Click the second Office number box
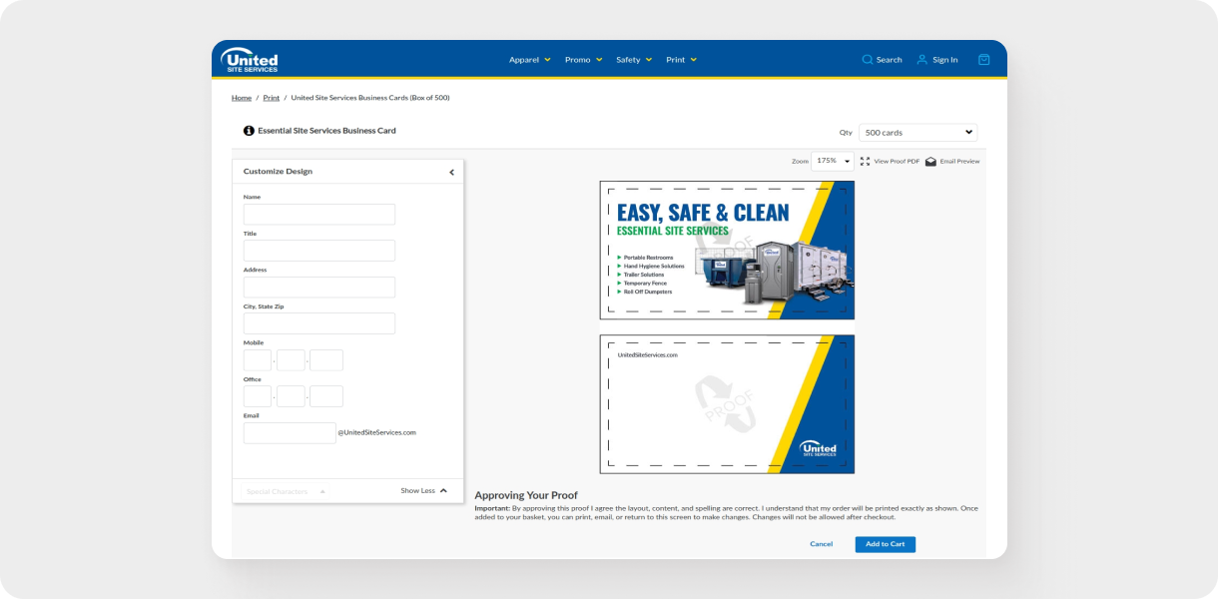This screenshot has height=599, width=1218. tap(291, 396)
